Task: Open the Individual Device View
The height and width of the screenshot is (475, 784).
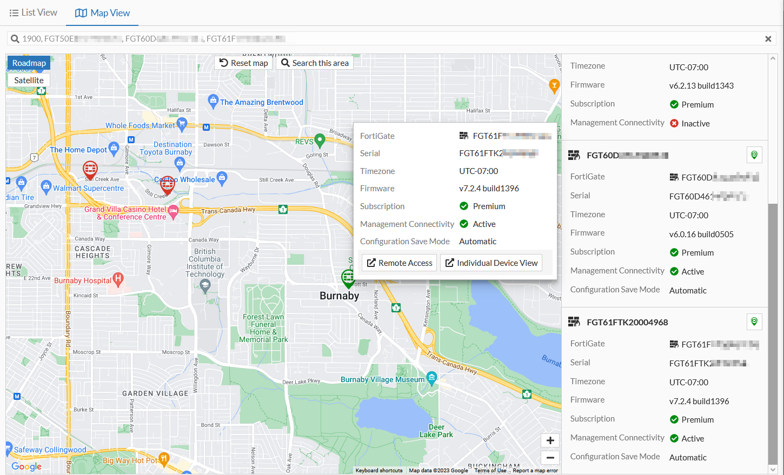Action: click(x=491, y=263)
